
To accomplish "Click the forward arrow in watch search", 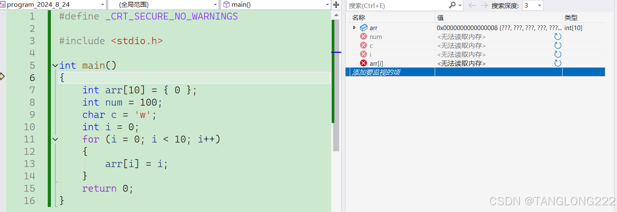I will pyautogui.click(x=484, y=6).
